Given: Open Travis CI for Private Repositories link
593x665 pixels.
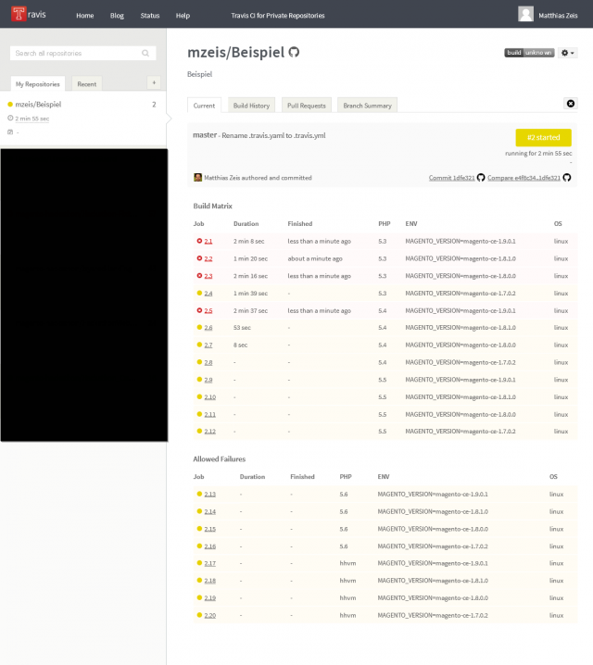Looking at the screenshot, I should 278,16.
